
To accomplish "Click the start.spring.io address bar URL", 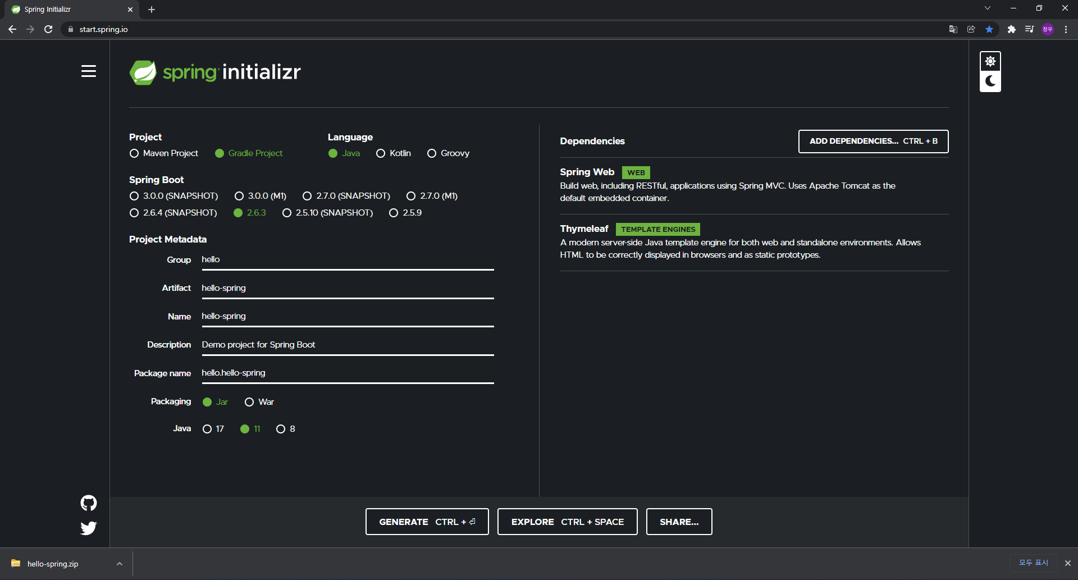I will click(x=104, y=29).
